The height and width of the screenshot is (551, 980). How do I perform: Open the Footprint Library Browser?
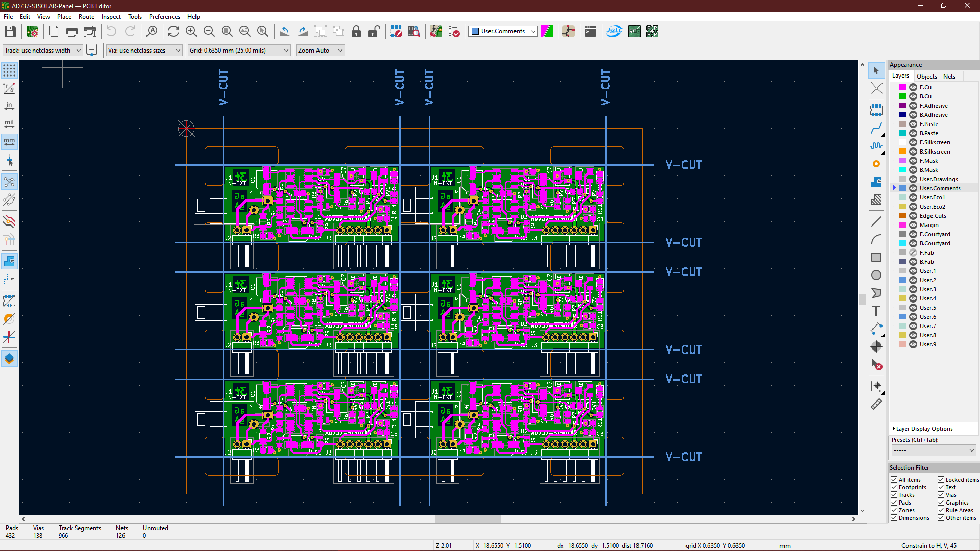(414, 31)
